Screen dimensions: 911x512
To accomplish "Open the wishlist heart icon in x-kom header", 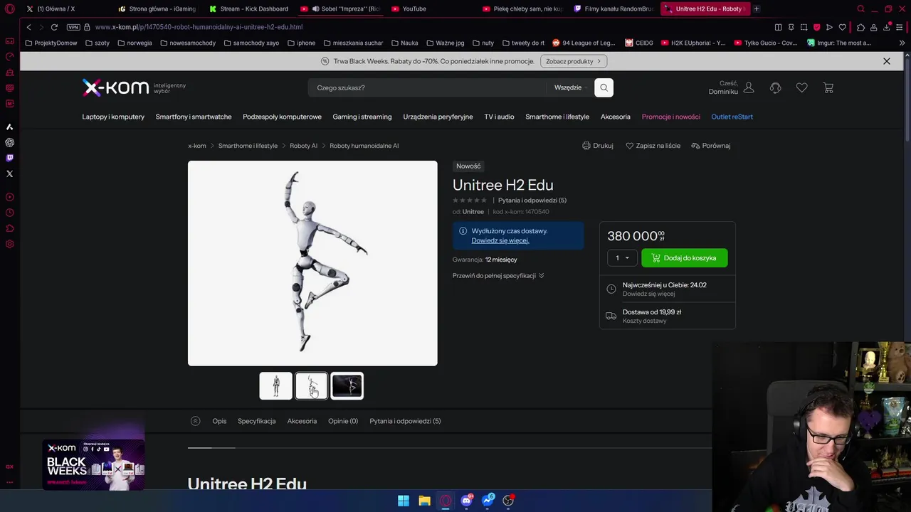I will click(801, 87).
